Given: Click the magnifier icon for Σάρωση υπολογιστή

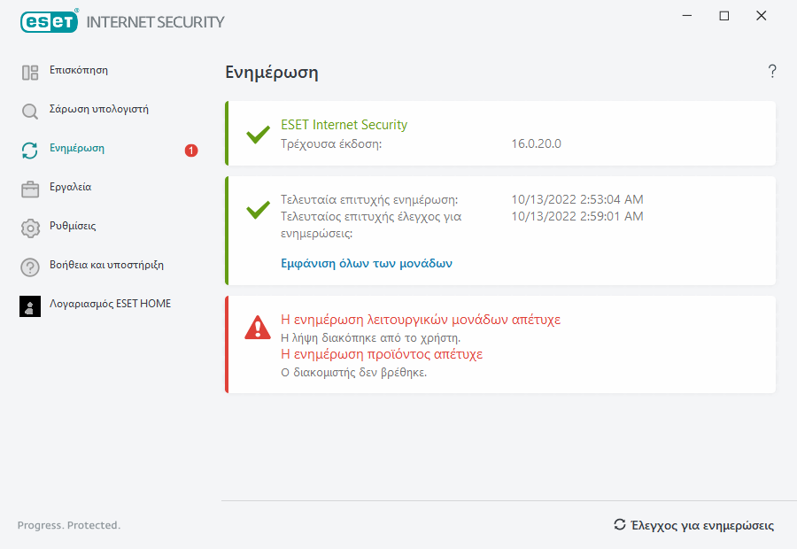Looking at the screenshot, I should (x=30, y=112).
